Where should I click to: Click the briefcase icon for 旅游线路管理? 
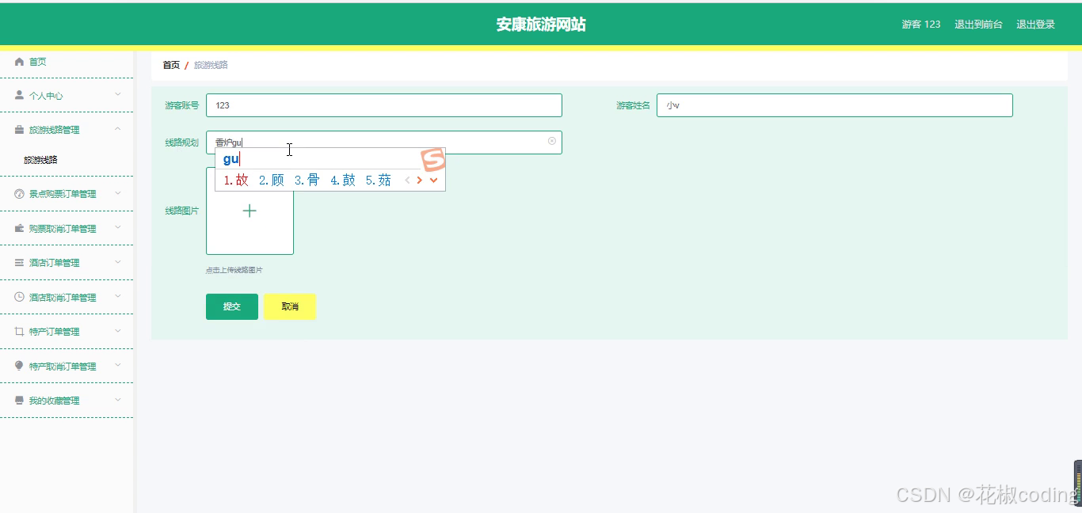pyautogui.click(x=17, y=130)
